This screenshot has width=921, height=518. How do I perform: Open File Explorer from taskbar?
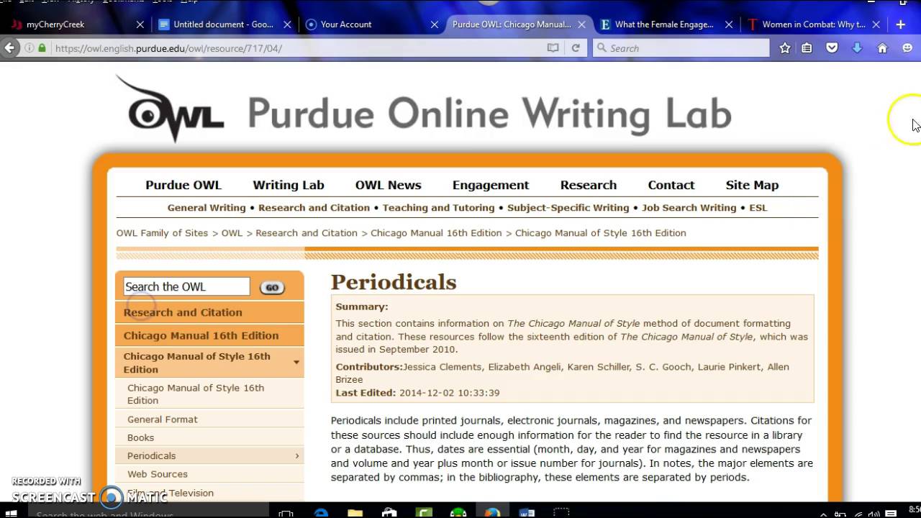click(355, 513)
